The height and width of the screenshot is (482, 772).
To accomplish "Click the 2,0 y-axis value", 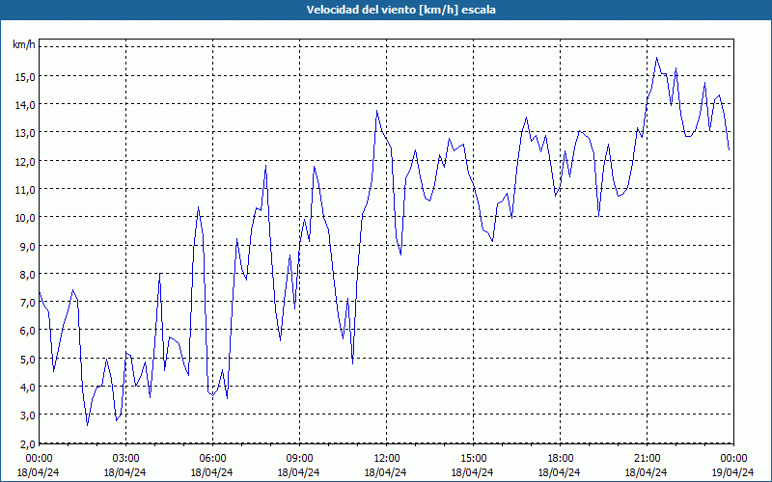I will pyautogui.click(x=27, y=445).
